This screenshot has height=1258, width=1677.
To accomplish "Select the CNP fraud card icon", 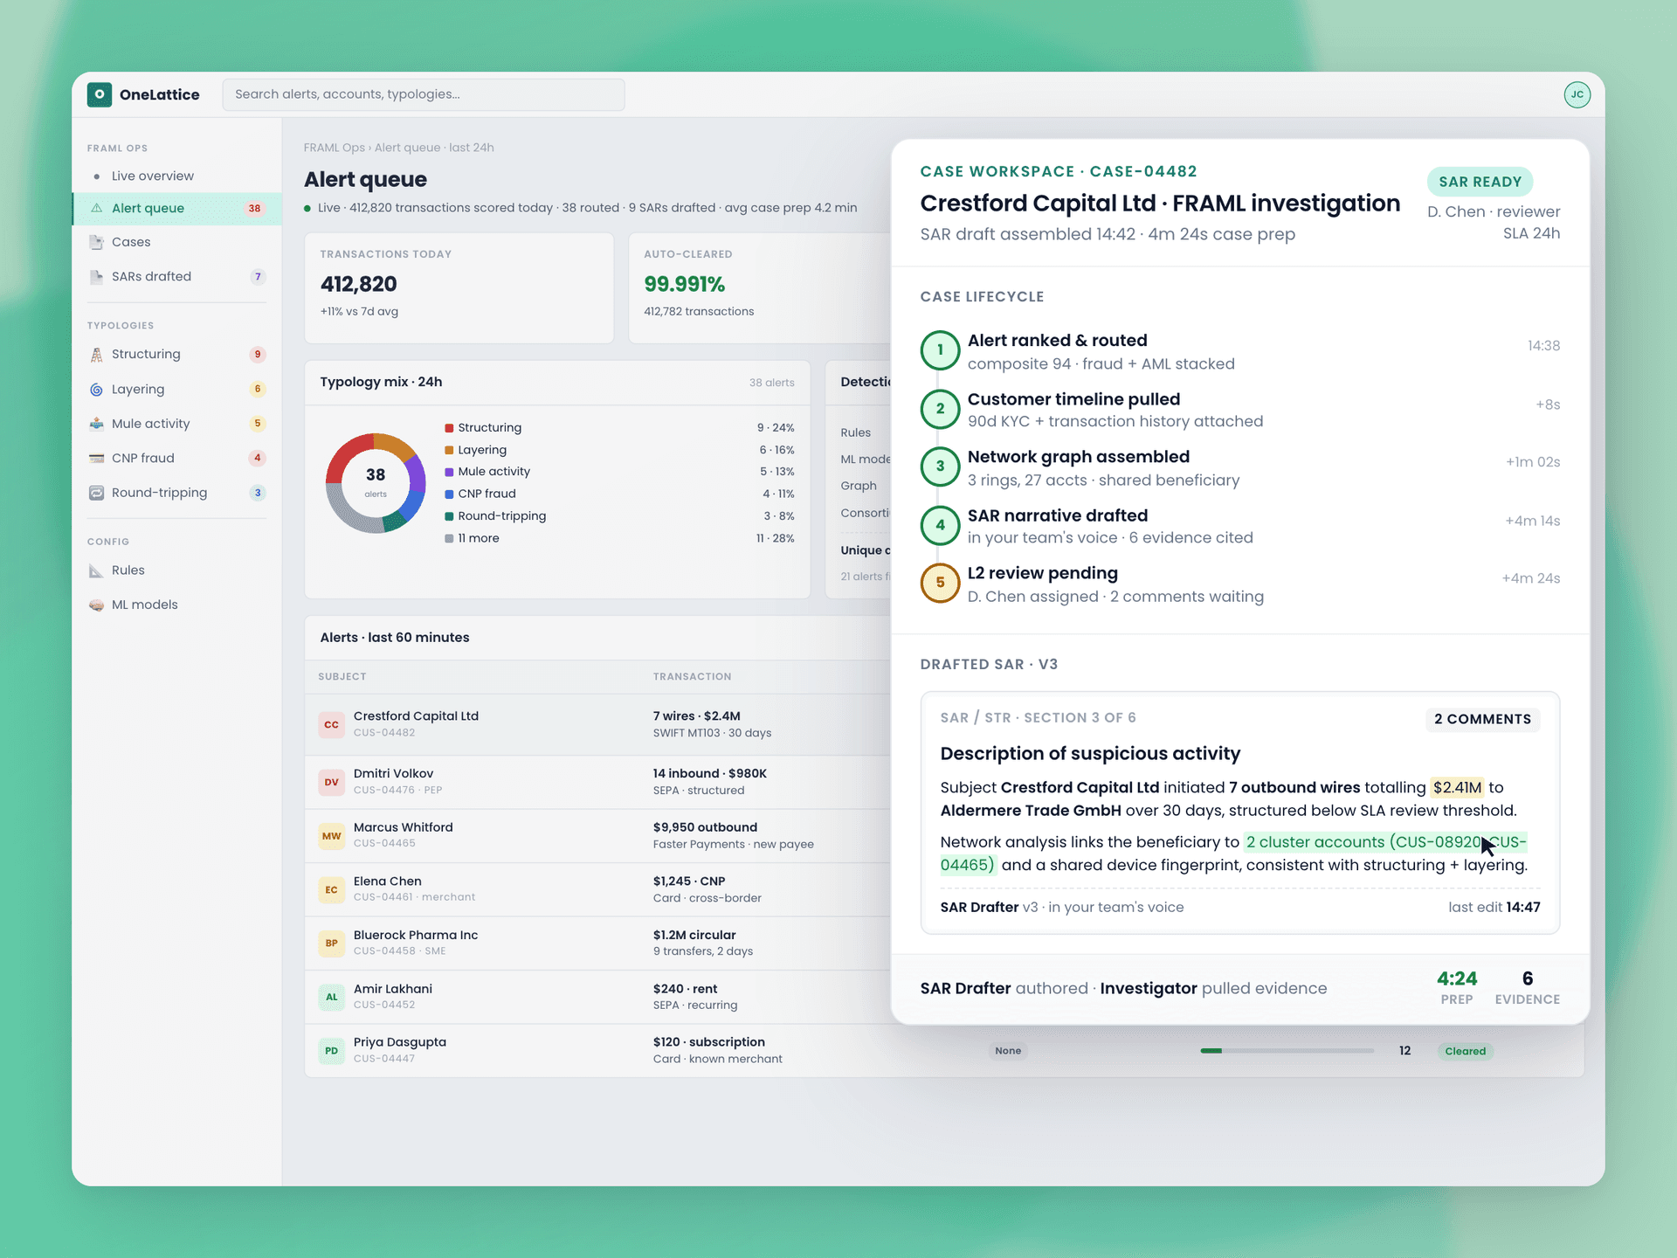I will (97, 458).
